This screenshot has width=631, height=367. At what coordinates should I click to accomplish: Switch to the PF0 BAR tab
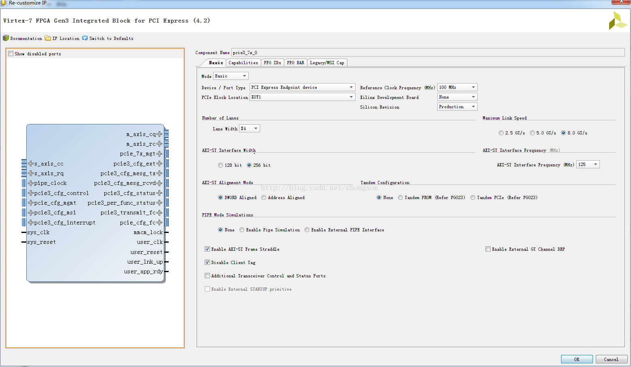click(295, 63)
